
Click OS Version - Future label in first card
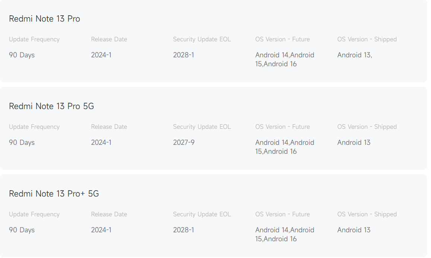282,39
